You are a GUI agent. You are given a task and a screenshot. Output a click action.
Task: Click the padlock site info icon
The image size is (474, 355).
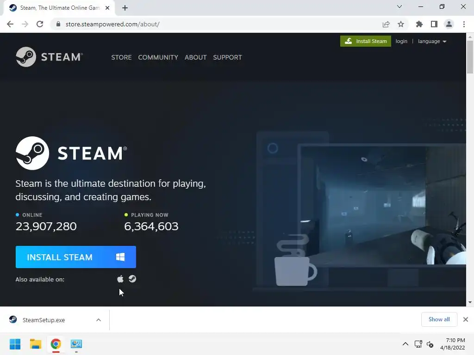pyautogui.click(x=58, y=24)
